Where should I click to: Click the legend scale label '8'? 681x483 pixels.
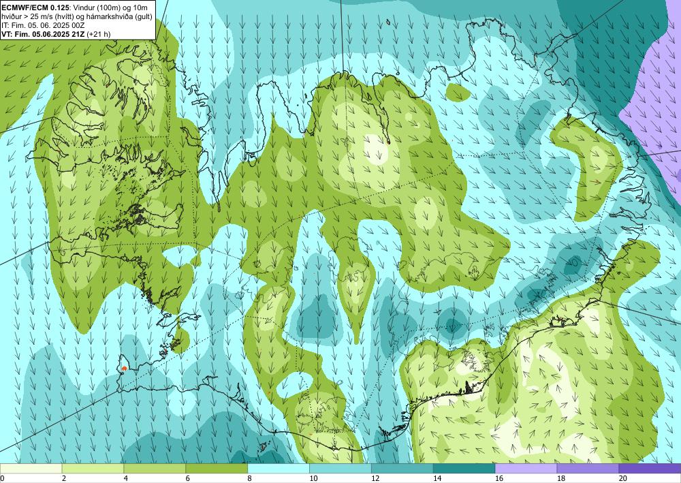pyautogui.click(x=250, y=478)
